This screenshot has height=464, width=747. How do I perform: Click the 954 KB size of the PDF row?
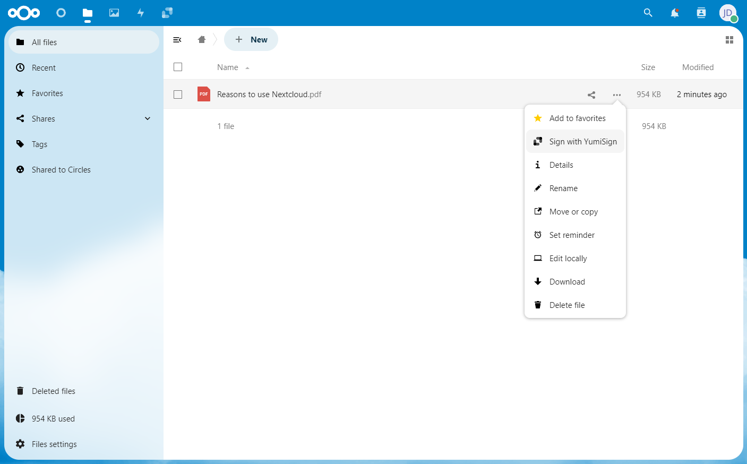tap(649, 94)
